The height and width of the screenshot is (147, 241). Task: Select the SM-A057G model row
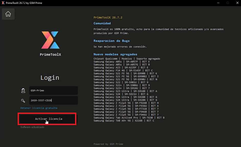coord(122,65)
